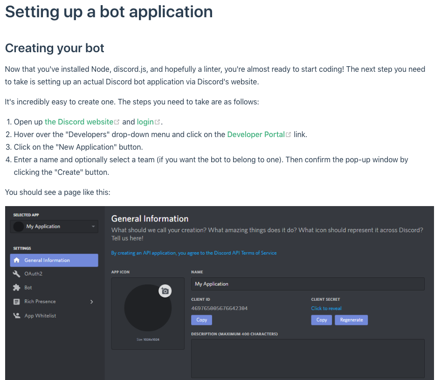Select General Information in settings sidebar
The height and width of the screenshot is (380, 448).
pyautogui.click(x=54, y=260)
